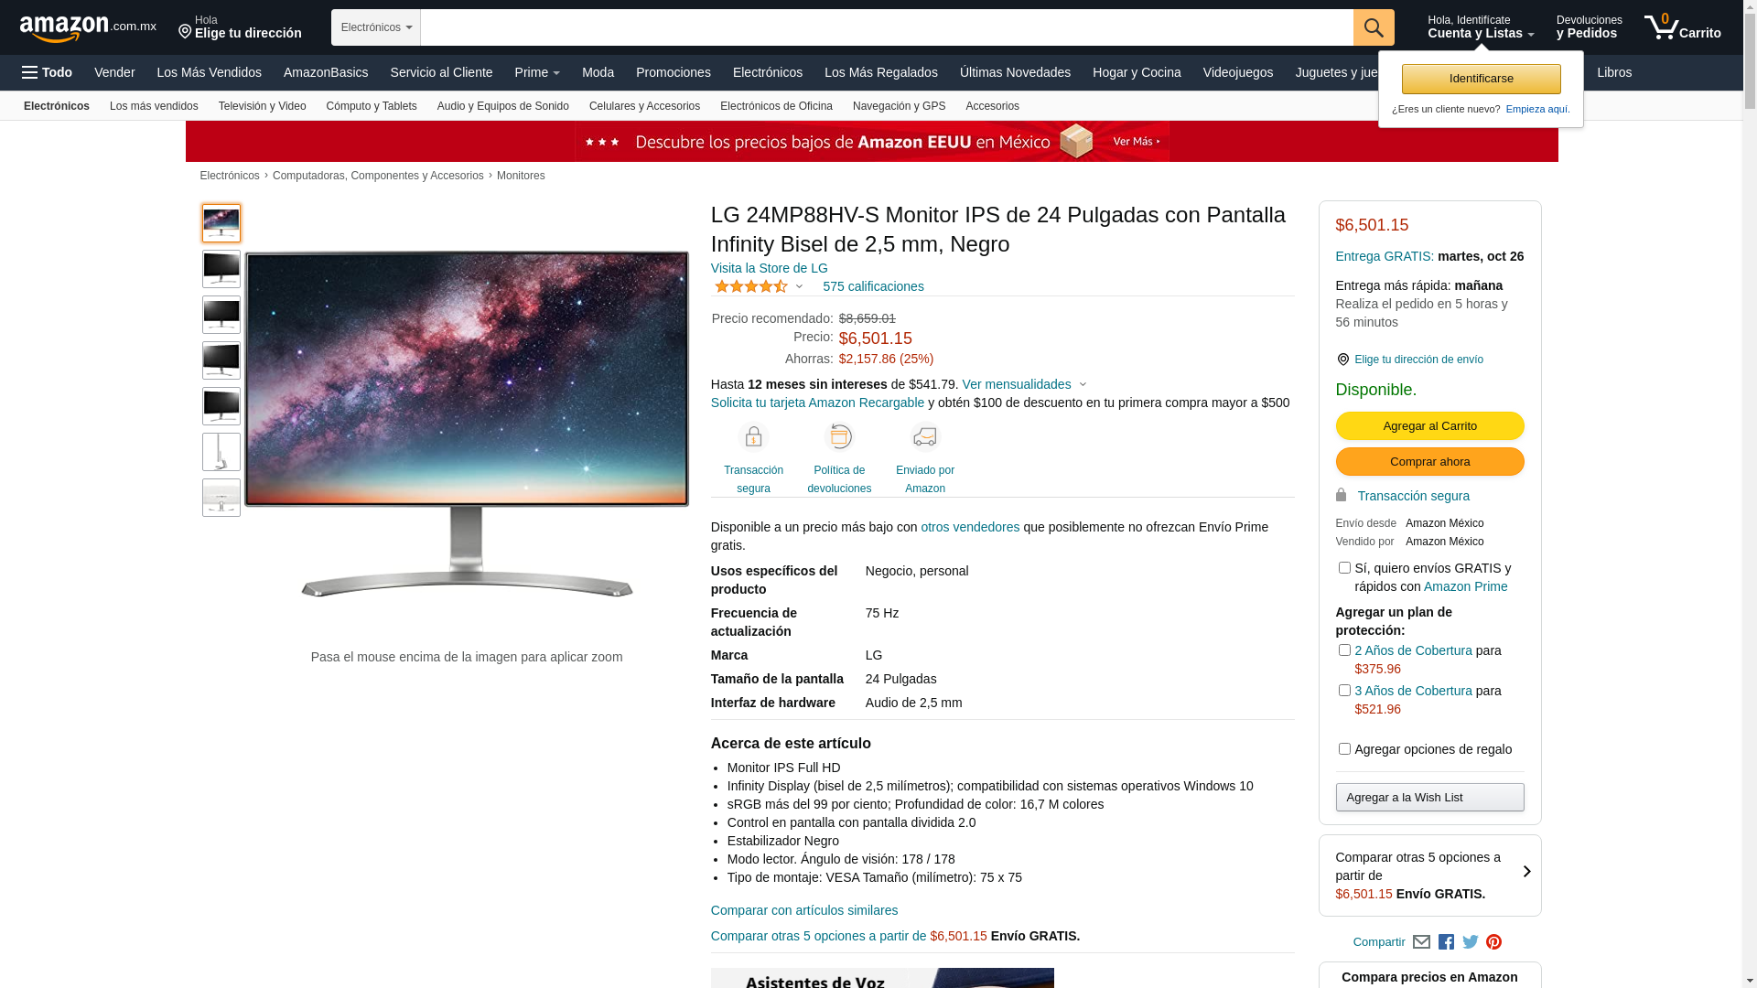Share product on Twitter icon
1757x988 pixels.
coord(1471,941)
